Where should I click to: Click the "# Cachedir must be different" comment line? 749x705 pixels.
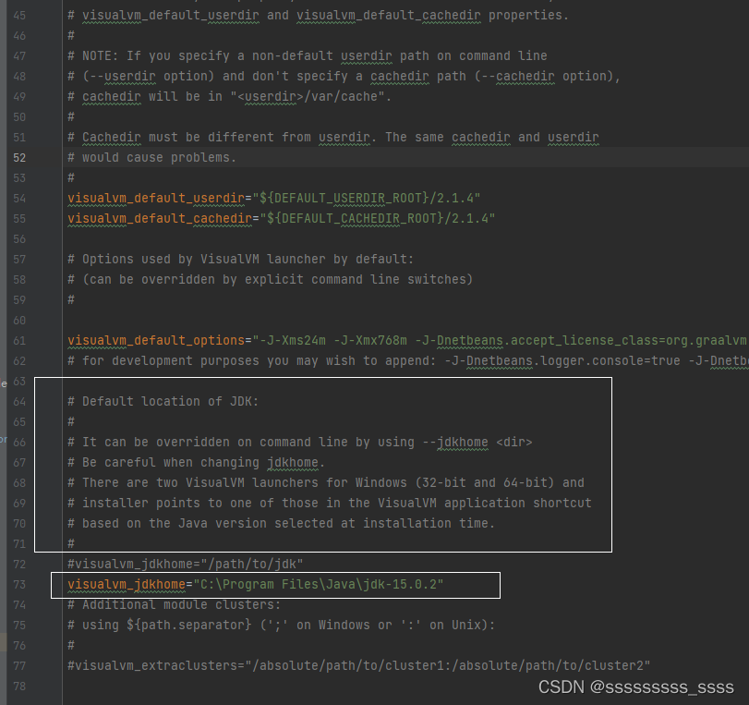click(333, 137)
